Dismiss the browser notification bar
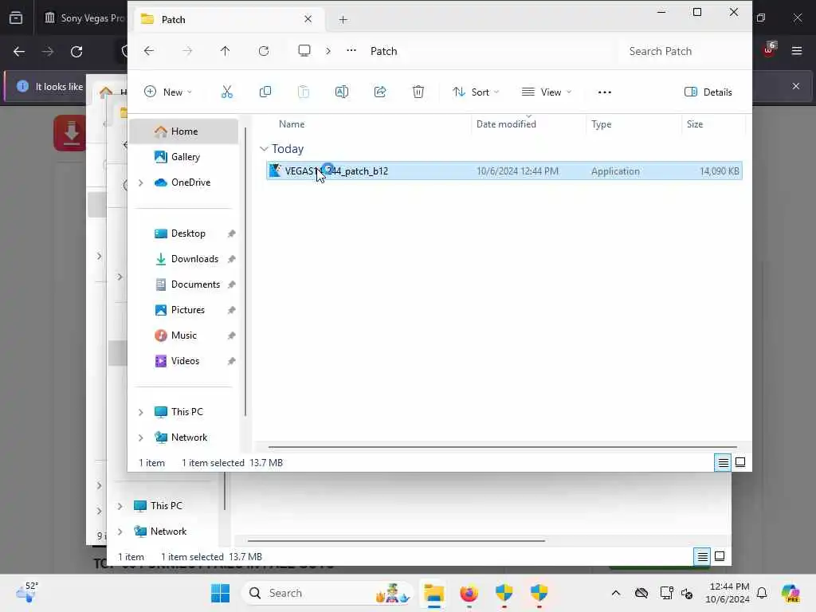Screen dimensions: 816x612 click(x=796, y=86)
